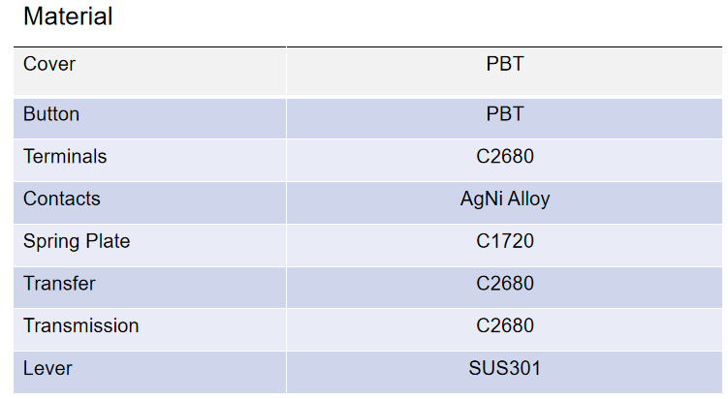Click the word Alloy in Contacts row
The image size is (728, 399).
pos(529,199)
